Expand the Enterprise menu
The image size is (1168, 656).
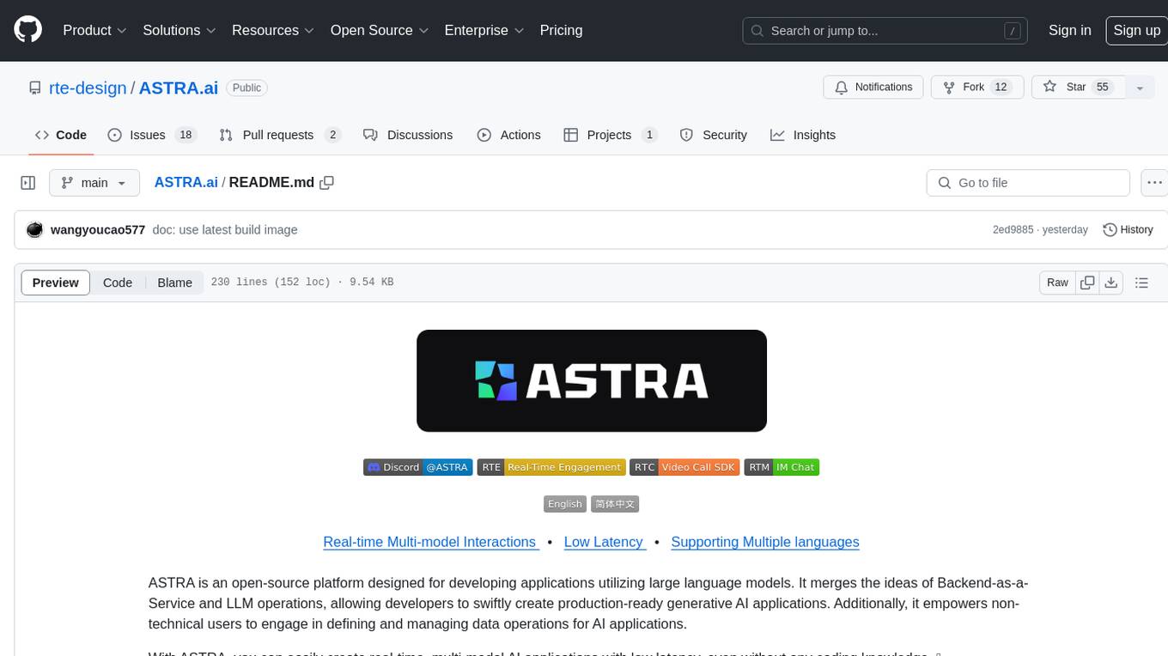pyautogui.click(x=484, y=30)
